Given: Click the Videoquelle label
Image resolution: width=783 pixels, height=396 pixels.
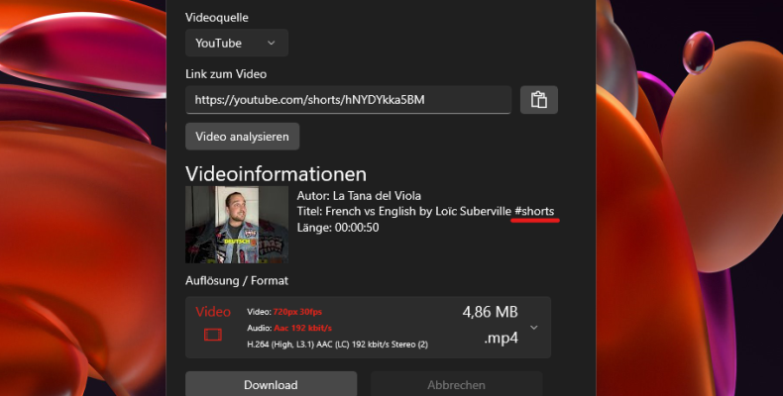Looking at the screenshot, I should 217,18.
